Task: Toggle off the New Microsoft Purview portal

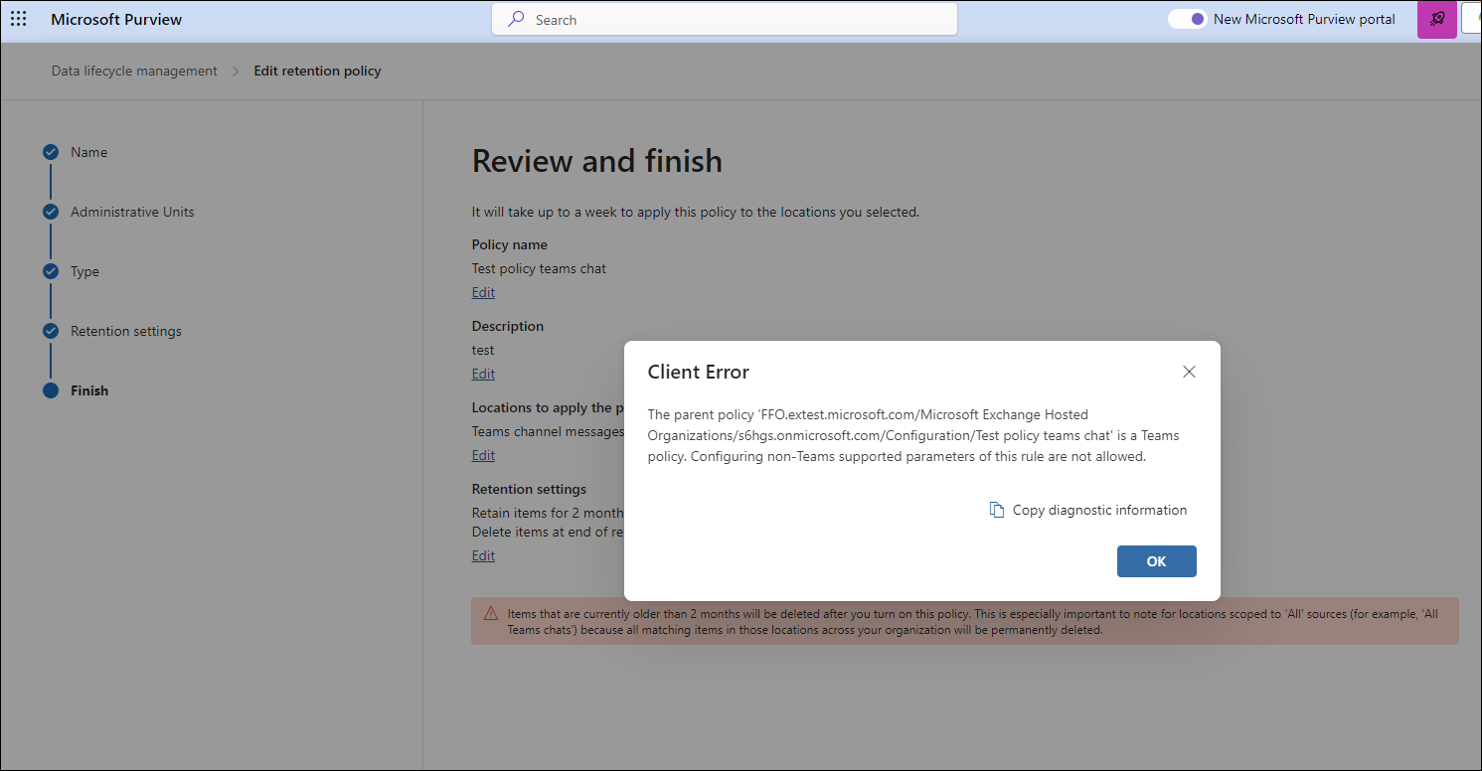Action: coord(1187,18)
